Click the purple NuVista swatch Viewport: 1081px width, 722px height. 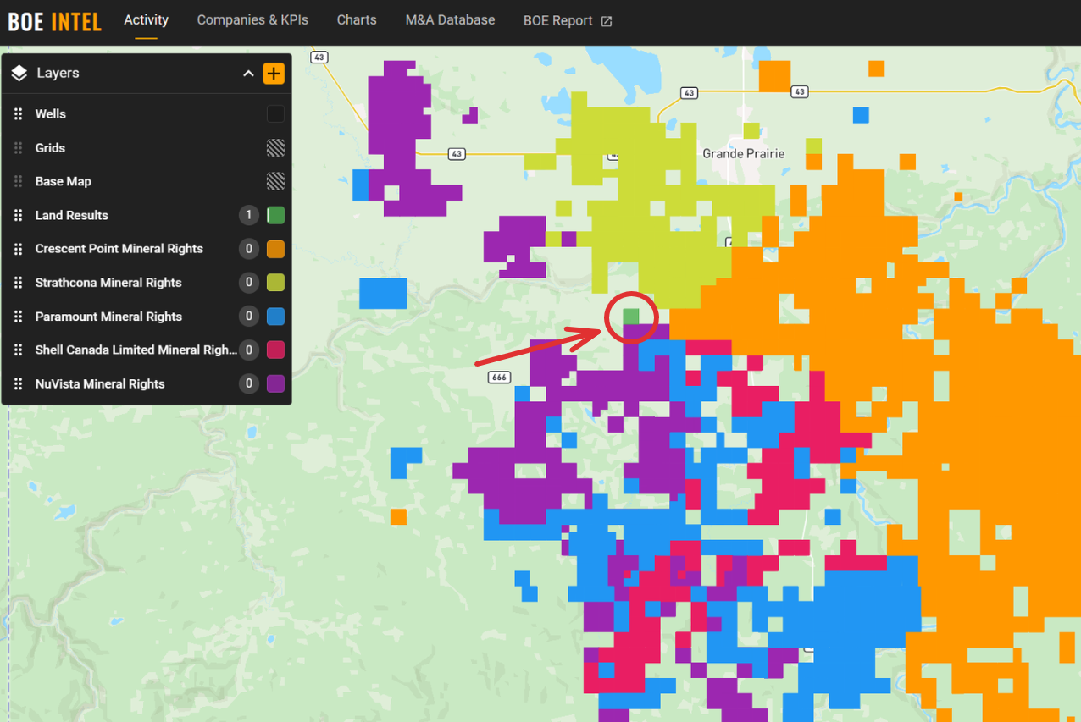[275, 383]
